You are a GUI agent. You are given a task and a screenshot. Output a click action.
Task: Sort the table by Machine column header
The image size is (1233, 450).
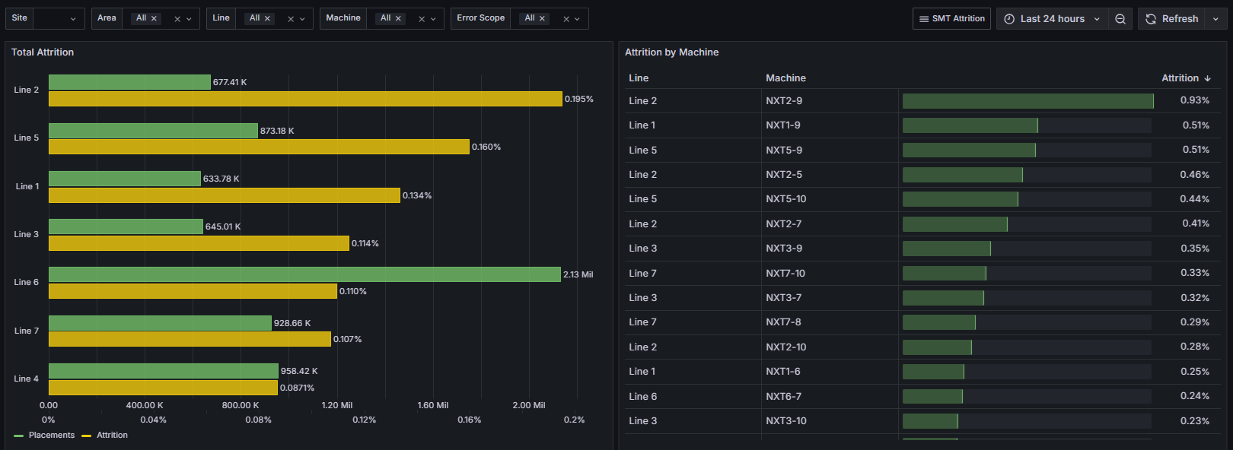click(x=785, y=78)
